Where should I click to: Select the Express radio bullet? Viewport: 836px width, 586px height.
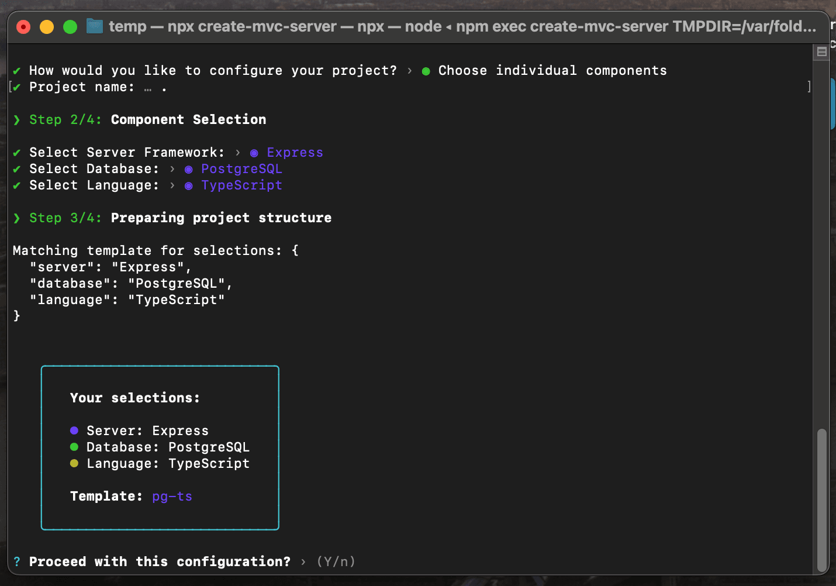click(x=254, y=153)
